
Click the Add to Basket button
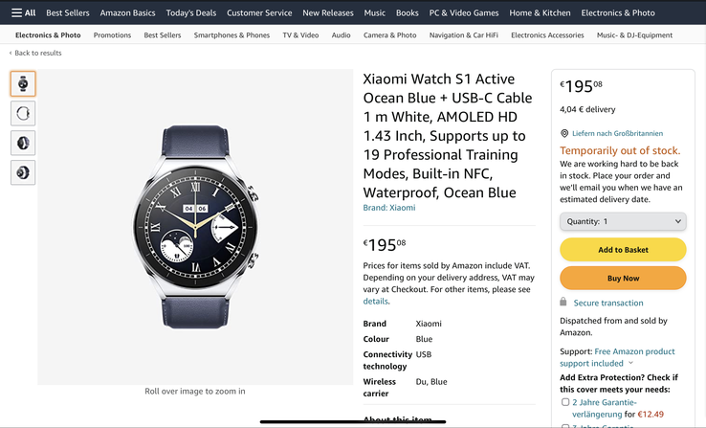coord(623,250)
